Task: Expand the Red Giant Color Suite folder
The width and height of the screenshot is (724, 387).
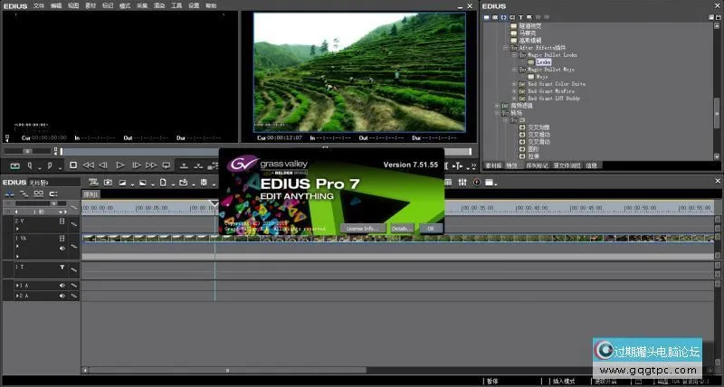Action: point(513,84)
